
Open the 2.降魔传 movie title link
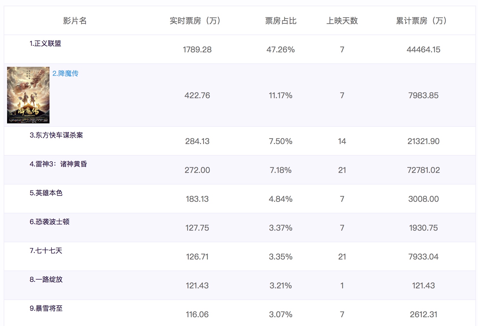pos(65,74)
